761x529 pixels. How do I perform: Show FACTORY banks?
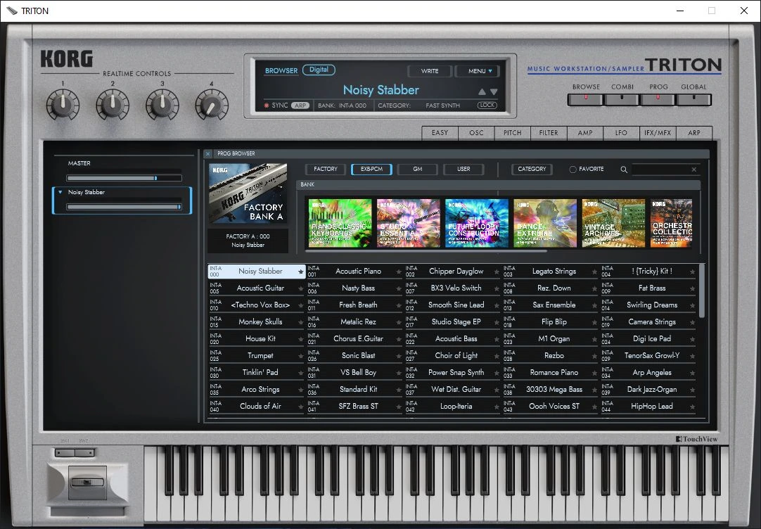326,169
